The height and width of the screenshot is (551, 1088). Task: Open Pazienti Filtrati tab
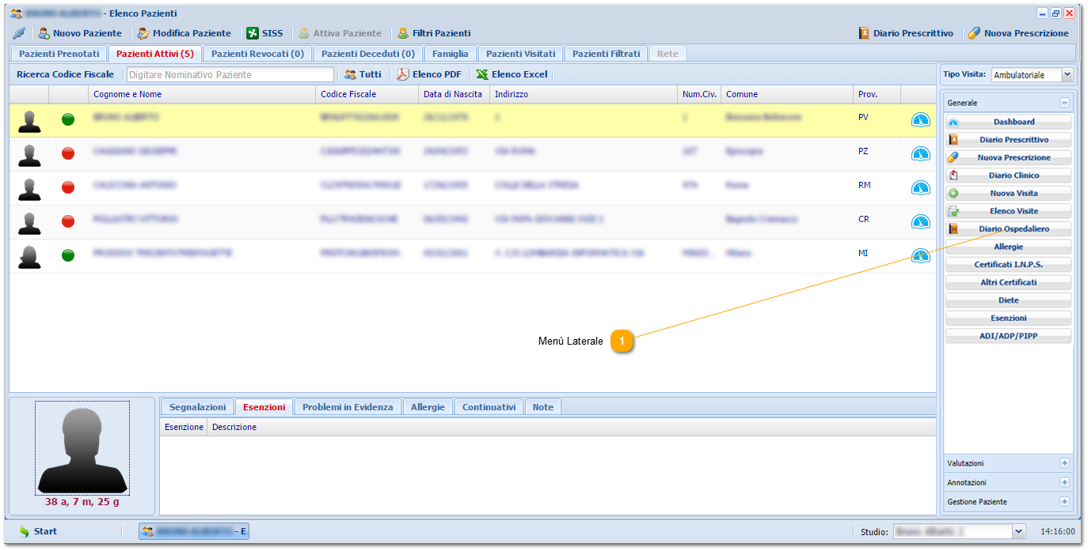pos(606,54)
